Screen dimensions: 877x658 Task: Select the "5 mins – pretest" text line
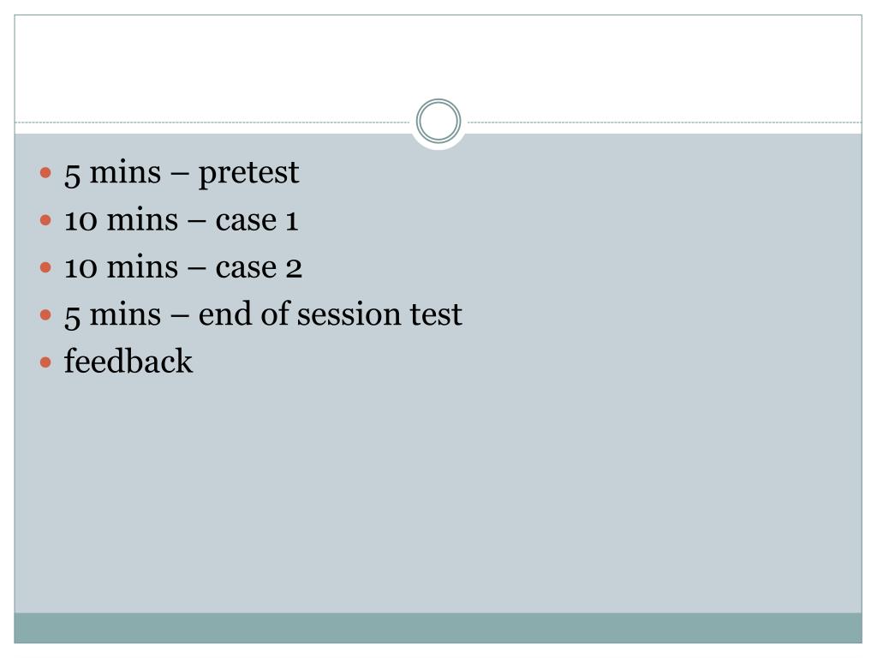pos(182,173)
